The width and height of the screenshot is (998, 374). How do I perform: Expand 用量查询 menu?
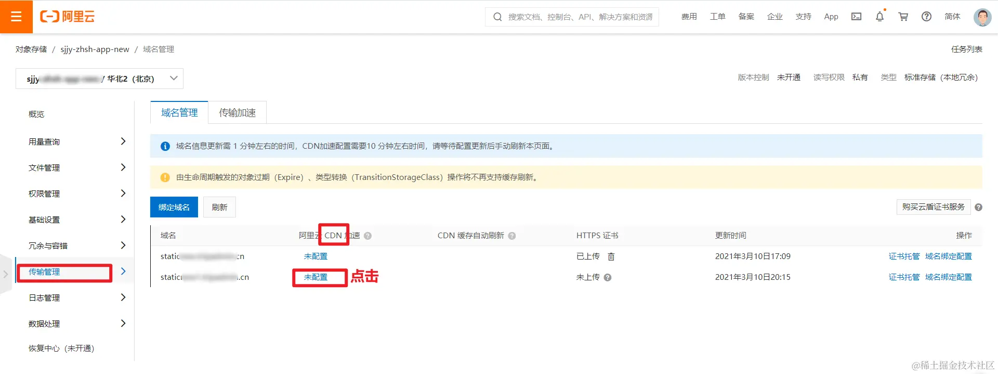(123, 141)
